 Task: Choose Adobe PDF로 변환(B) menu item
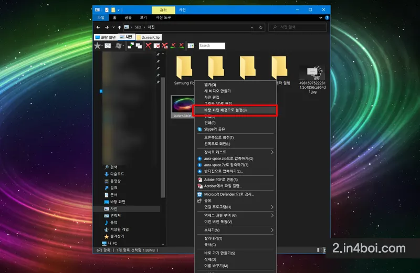click(x=235, y=180)
